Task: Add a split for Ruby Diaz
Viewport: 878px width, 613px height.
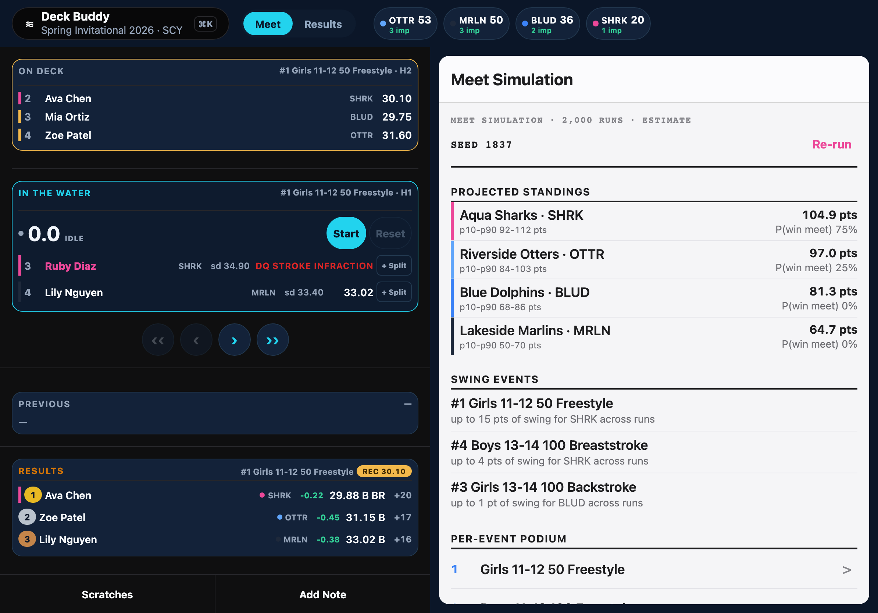Action: point(394,266)
